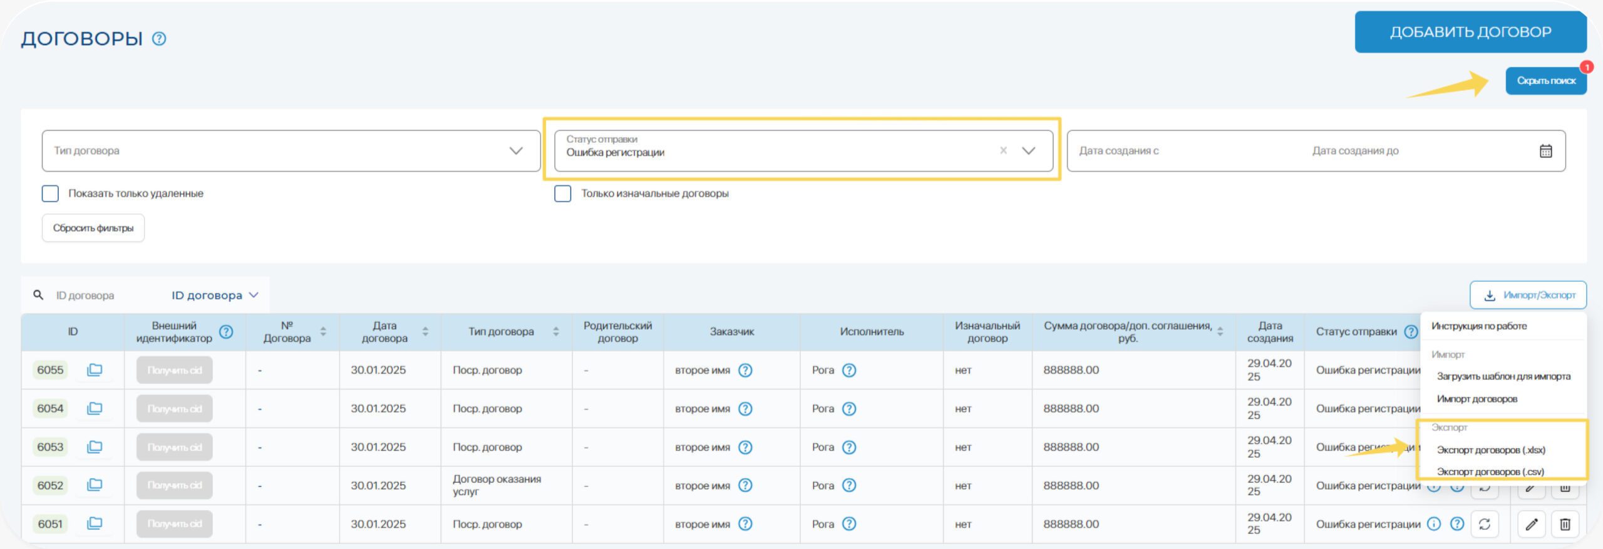Open the Статус отправки dropdown arrow

click(1028, 151)
